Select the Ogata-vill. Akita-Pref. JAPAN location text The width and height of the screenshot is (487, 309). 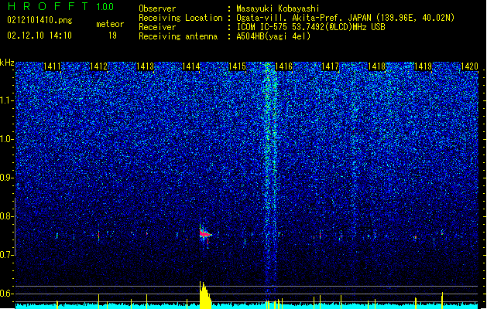[x=345, y=18]
